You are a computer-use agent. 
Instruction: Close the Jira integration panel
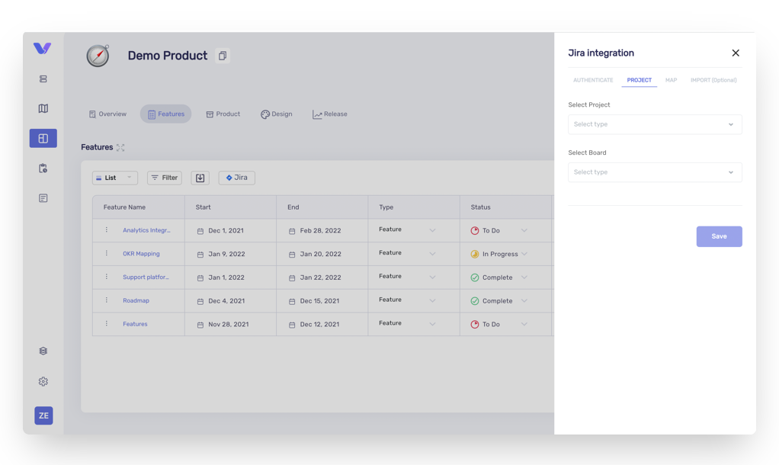coord(736,53)
